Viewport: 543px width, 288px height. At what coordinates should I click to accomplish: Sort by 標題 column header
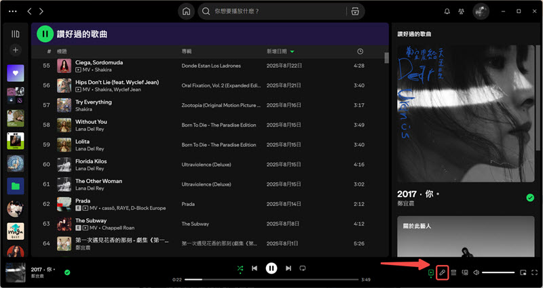point(62,52)
